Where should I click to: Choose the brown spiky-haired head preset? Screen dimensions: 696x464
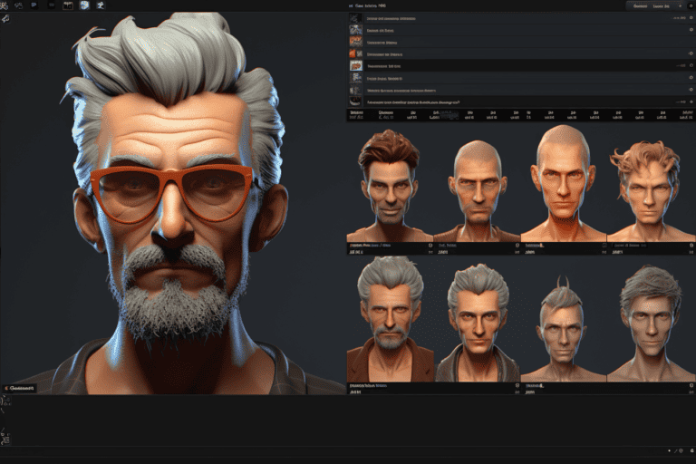[x=390, y=186]
